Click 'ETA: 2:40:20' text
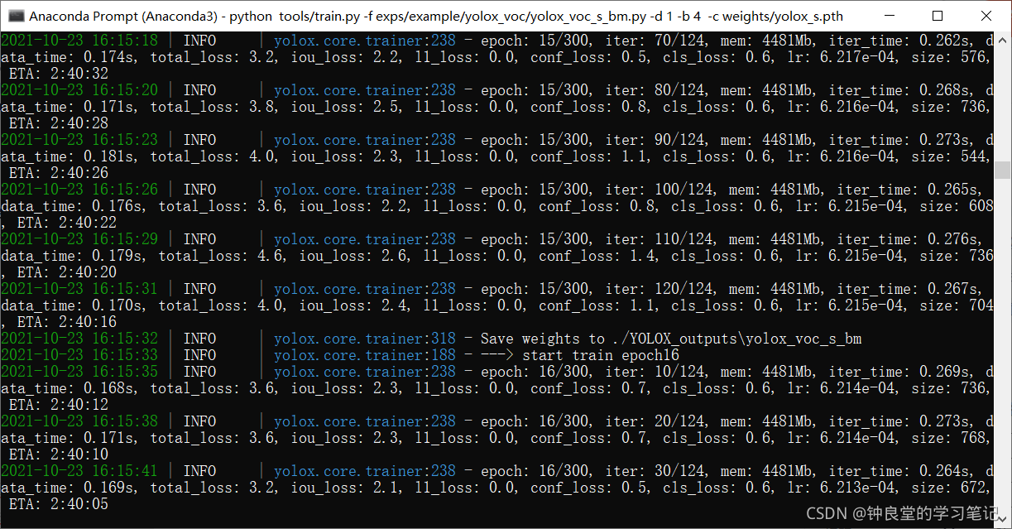 [67, 272]
